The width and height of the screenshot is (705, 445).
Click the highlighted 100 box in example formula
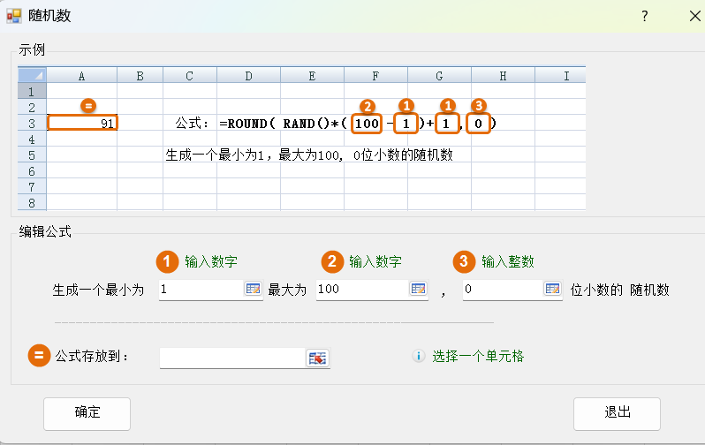(x=367, y=124)
